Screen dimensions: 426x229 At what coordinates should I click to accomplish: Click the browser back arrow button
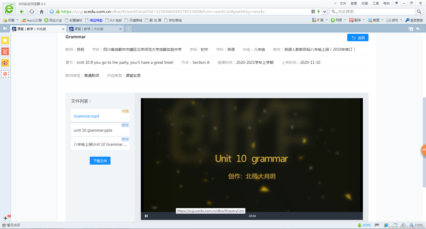pyautogui.click(x=22, y=12)
